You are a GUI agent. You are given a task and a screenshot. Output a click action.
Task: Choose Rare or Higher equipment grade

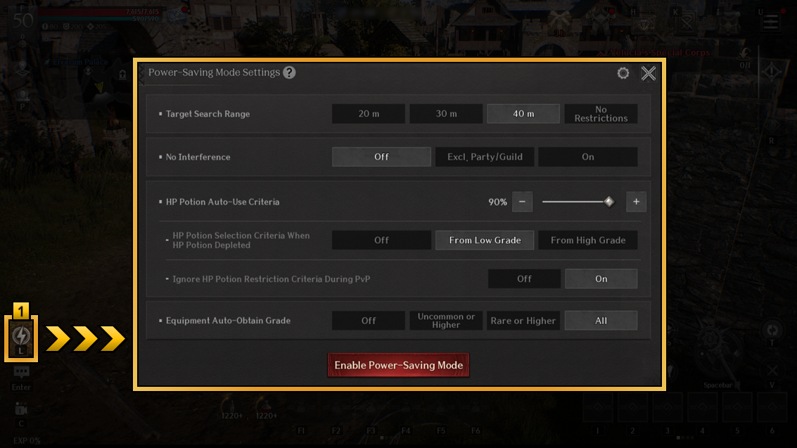[523, 321]
